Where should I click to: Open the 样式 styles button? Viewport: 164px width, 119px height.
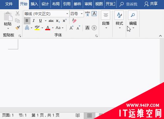[x=119, y=20]
